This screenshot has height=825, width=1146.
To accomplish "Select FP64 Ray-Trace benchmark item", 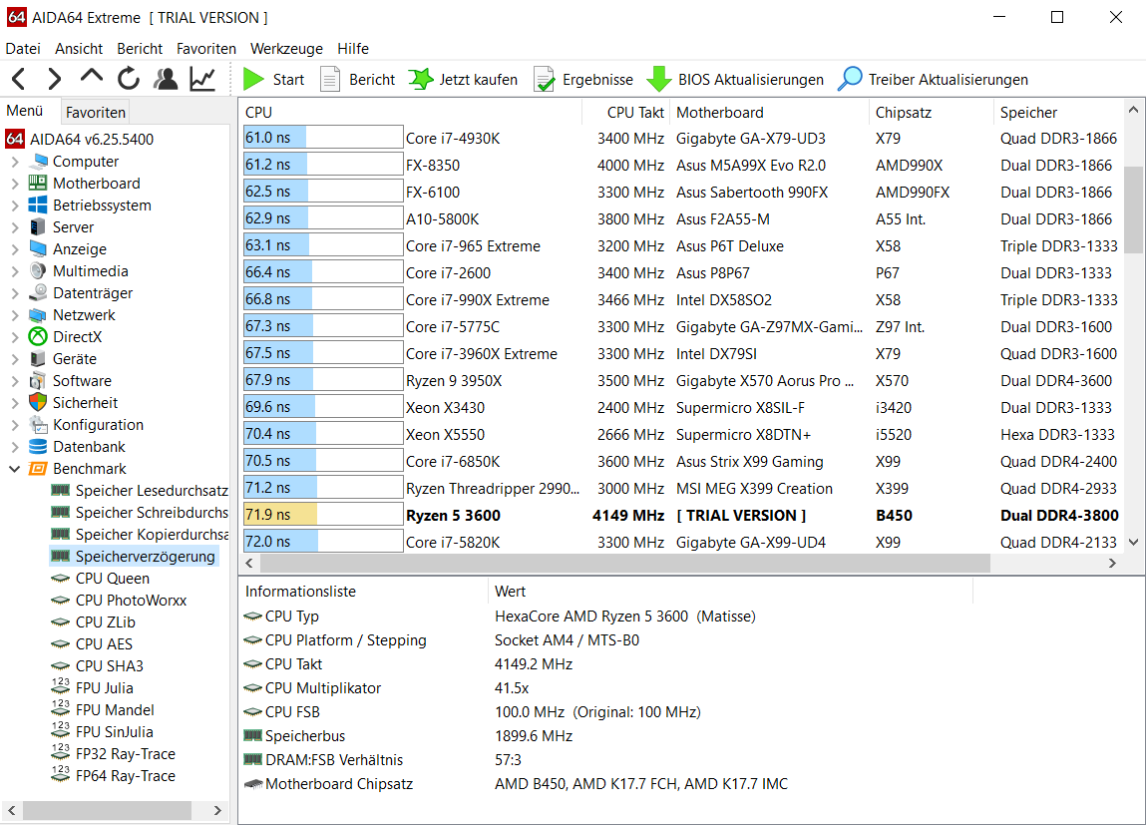I will (125, 775).
